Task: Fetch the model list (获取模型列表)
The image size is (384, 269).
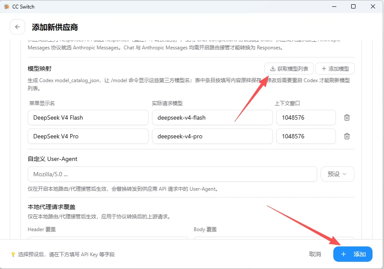Action: point(289,69)
